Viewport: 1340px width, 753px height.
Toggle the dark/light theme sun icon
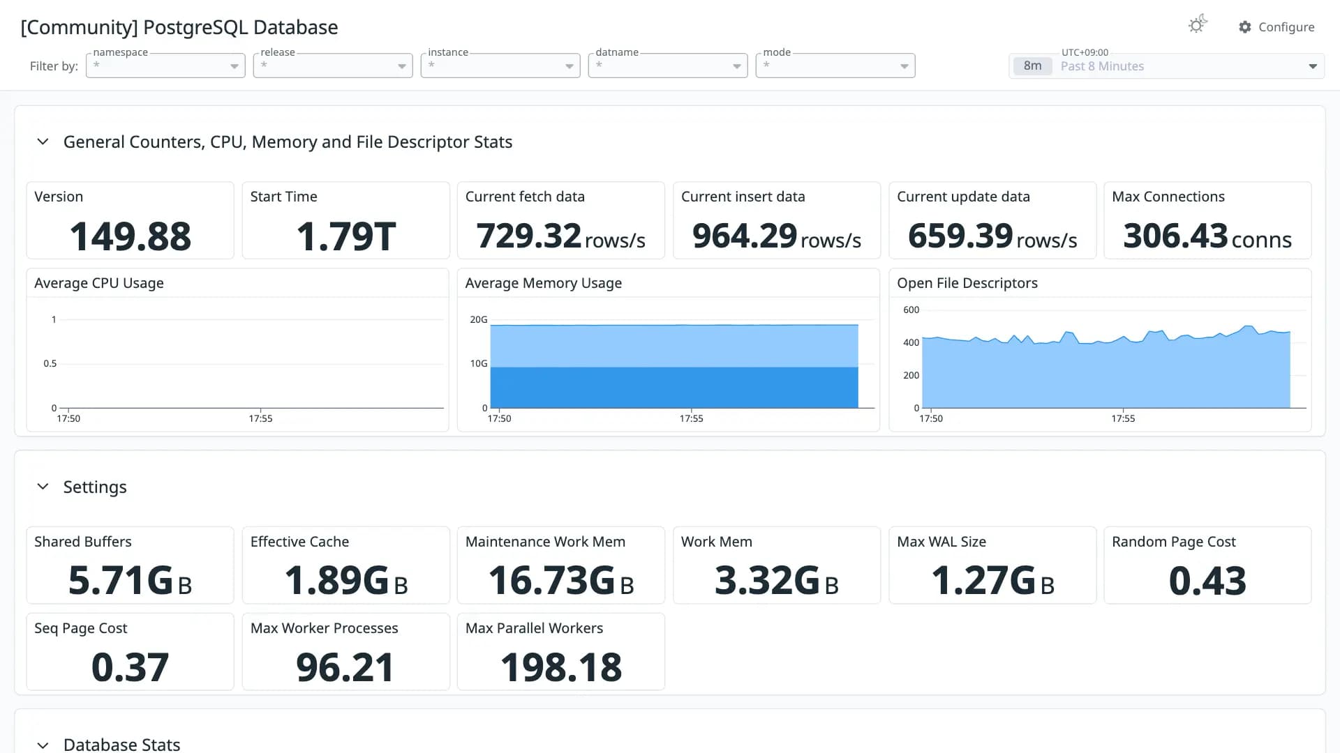click(x=1198, y=25)
